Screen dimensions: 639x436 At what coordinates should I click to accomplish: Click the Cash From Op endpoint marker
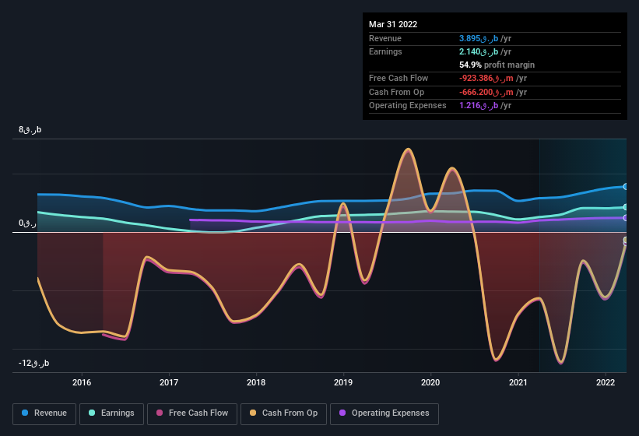tap(626, 241)
